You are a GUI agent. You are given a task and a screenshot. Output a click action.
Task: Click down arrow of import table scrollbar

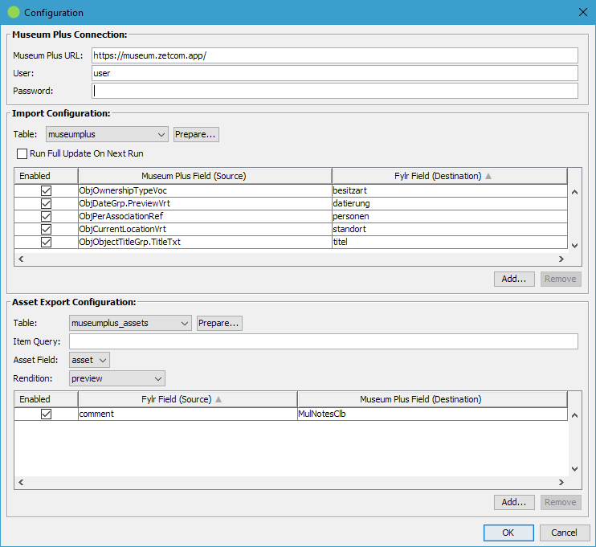[x=575, y=246]
